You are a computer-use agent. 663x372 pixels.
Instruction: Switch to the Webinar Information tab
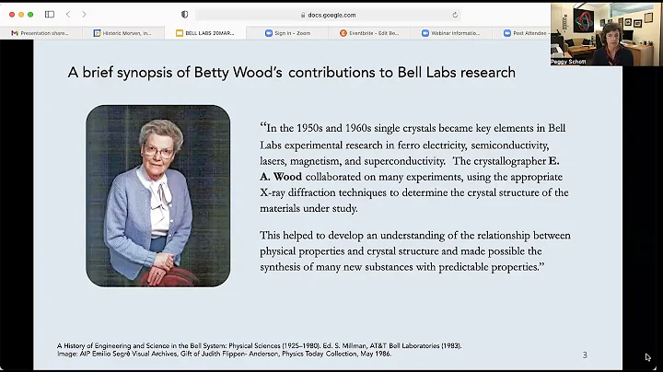[451, 33]
